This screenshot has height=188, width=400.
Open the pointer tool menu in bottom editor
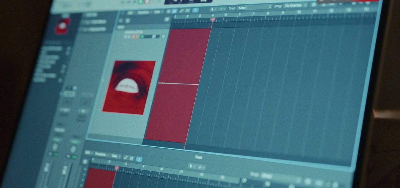pyautogui.click(x=192, y=166)
